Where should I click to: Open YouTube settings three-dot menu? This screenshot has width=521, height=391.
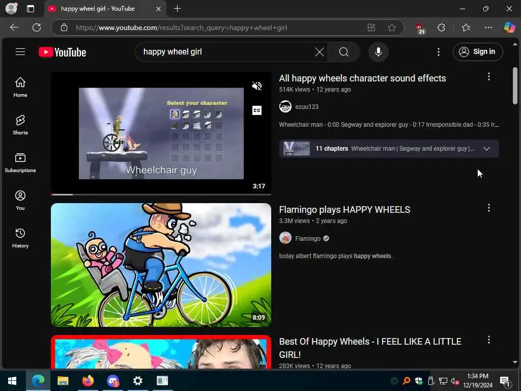[x=438, y=52]
